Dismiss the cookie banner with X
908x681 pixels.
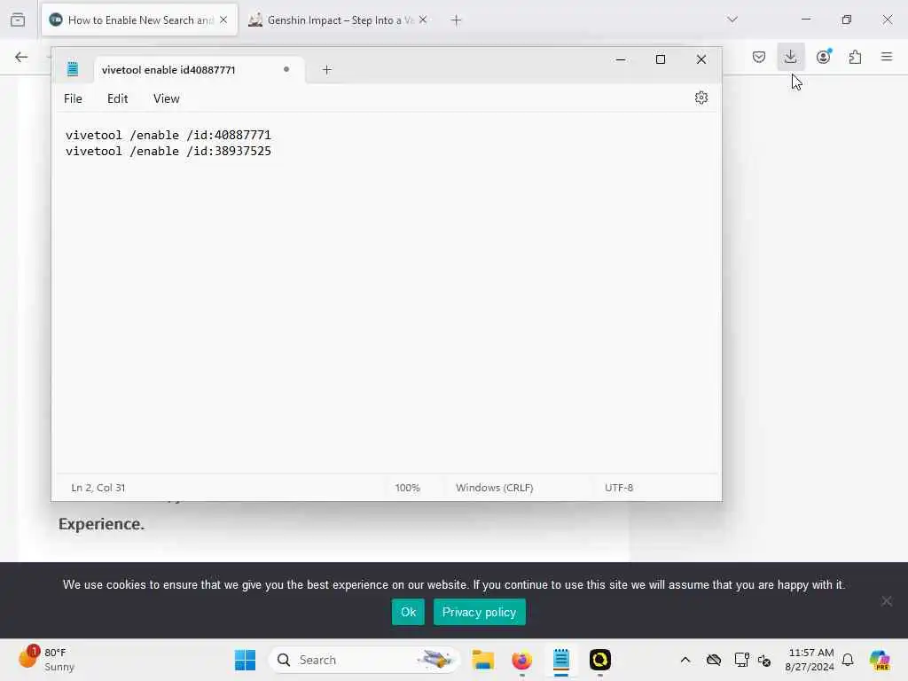887,601
